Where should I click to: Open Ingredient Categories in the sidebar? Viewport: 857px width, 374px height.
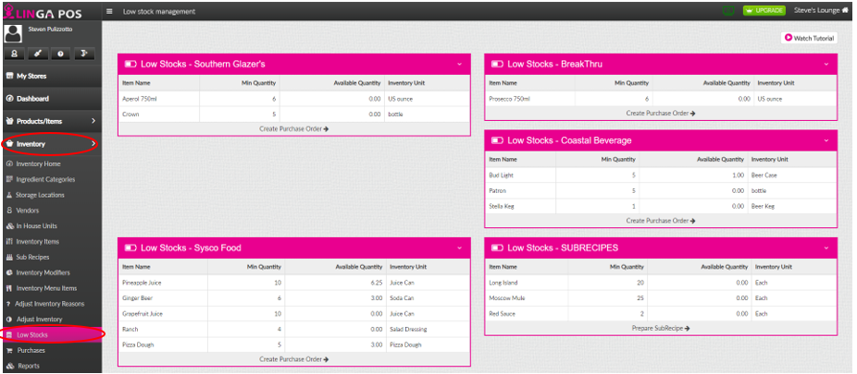pos(45,179)
